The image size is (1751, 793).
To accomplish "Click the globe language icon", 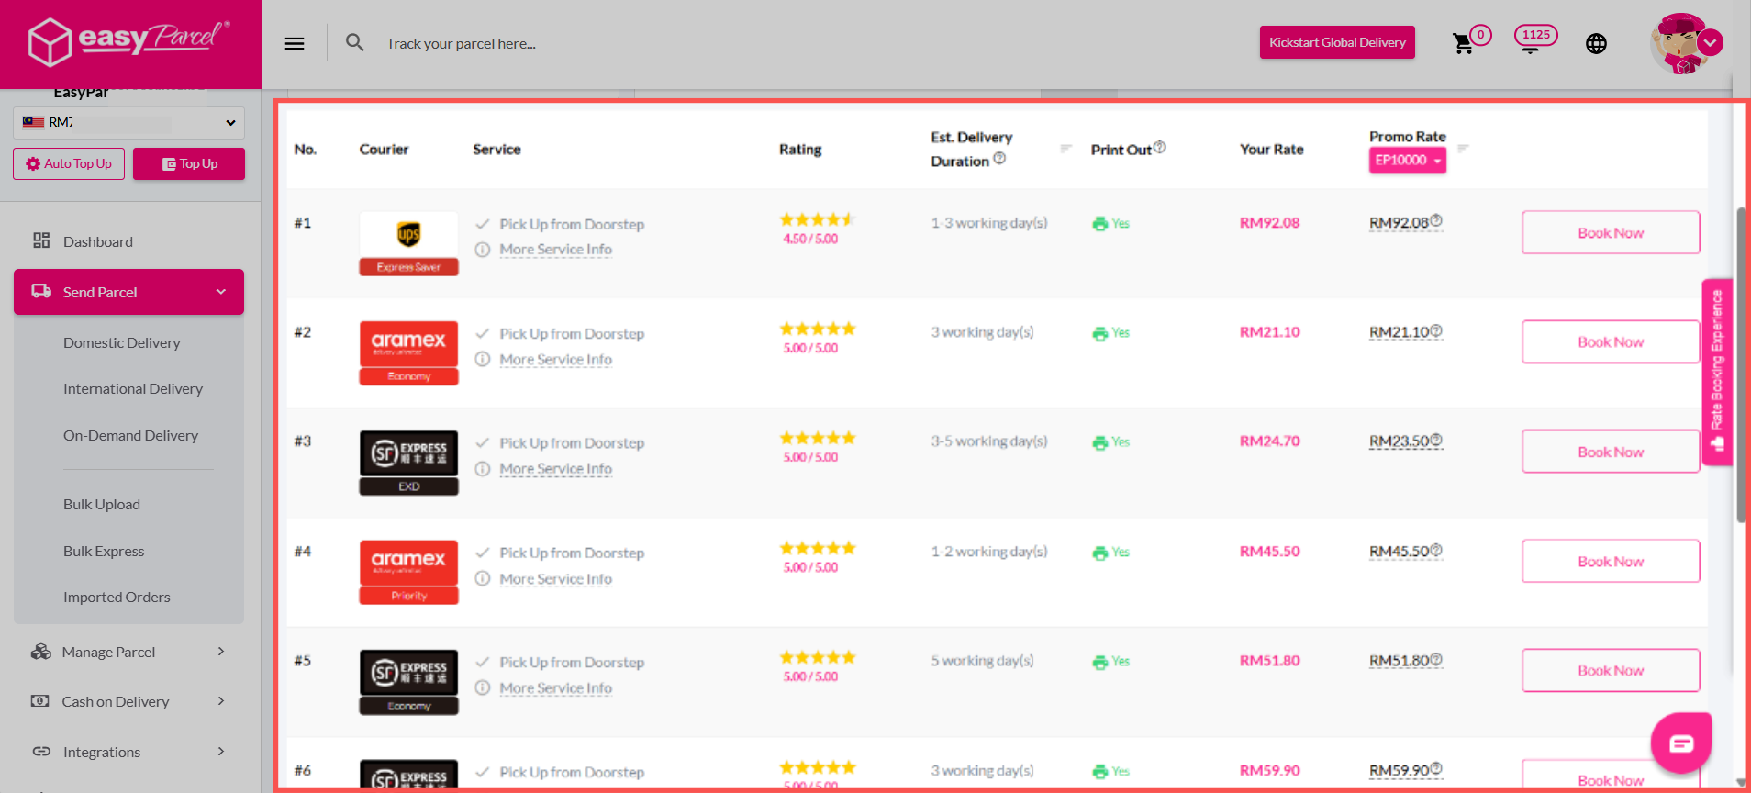I will click(1596, 43).
